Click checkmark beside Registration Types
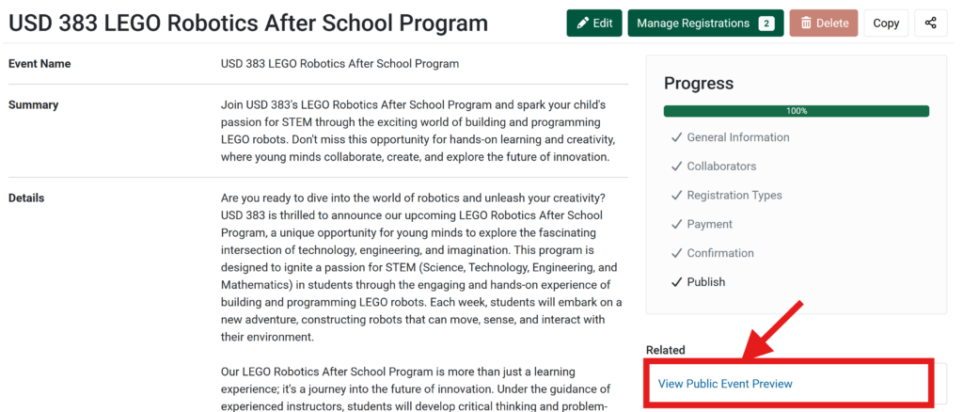The image size is (963, 412). pos(676,196)
